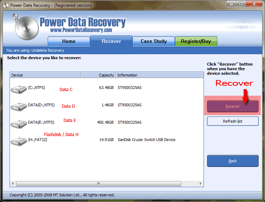Select the DATA(D:,NTFS) device label

41,105
